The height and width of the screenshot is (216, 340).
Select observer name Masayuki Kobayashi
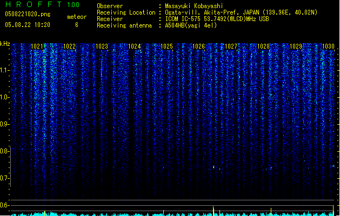tap(194, 6)
